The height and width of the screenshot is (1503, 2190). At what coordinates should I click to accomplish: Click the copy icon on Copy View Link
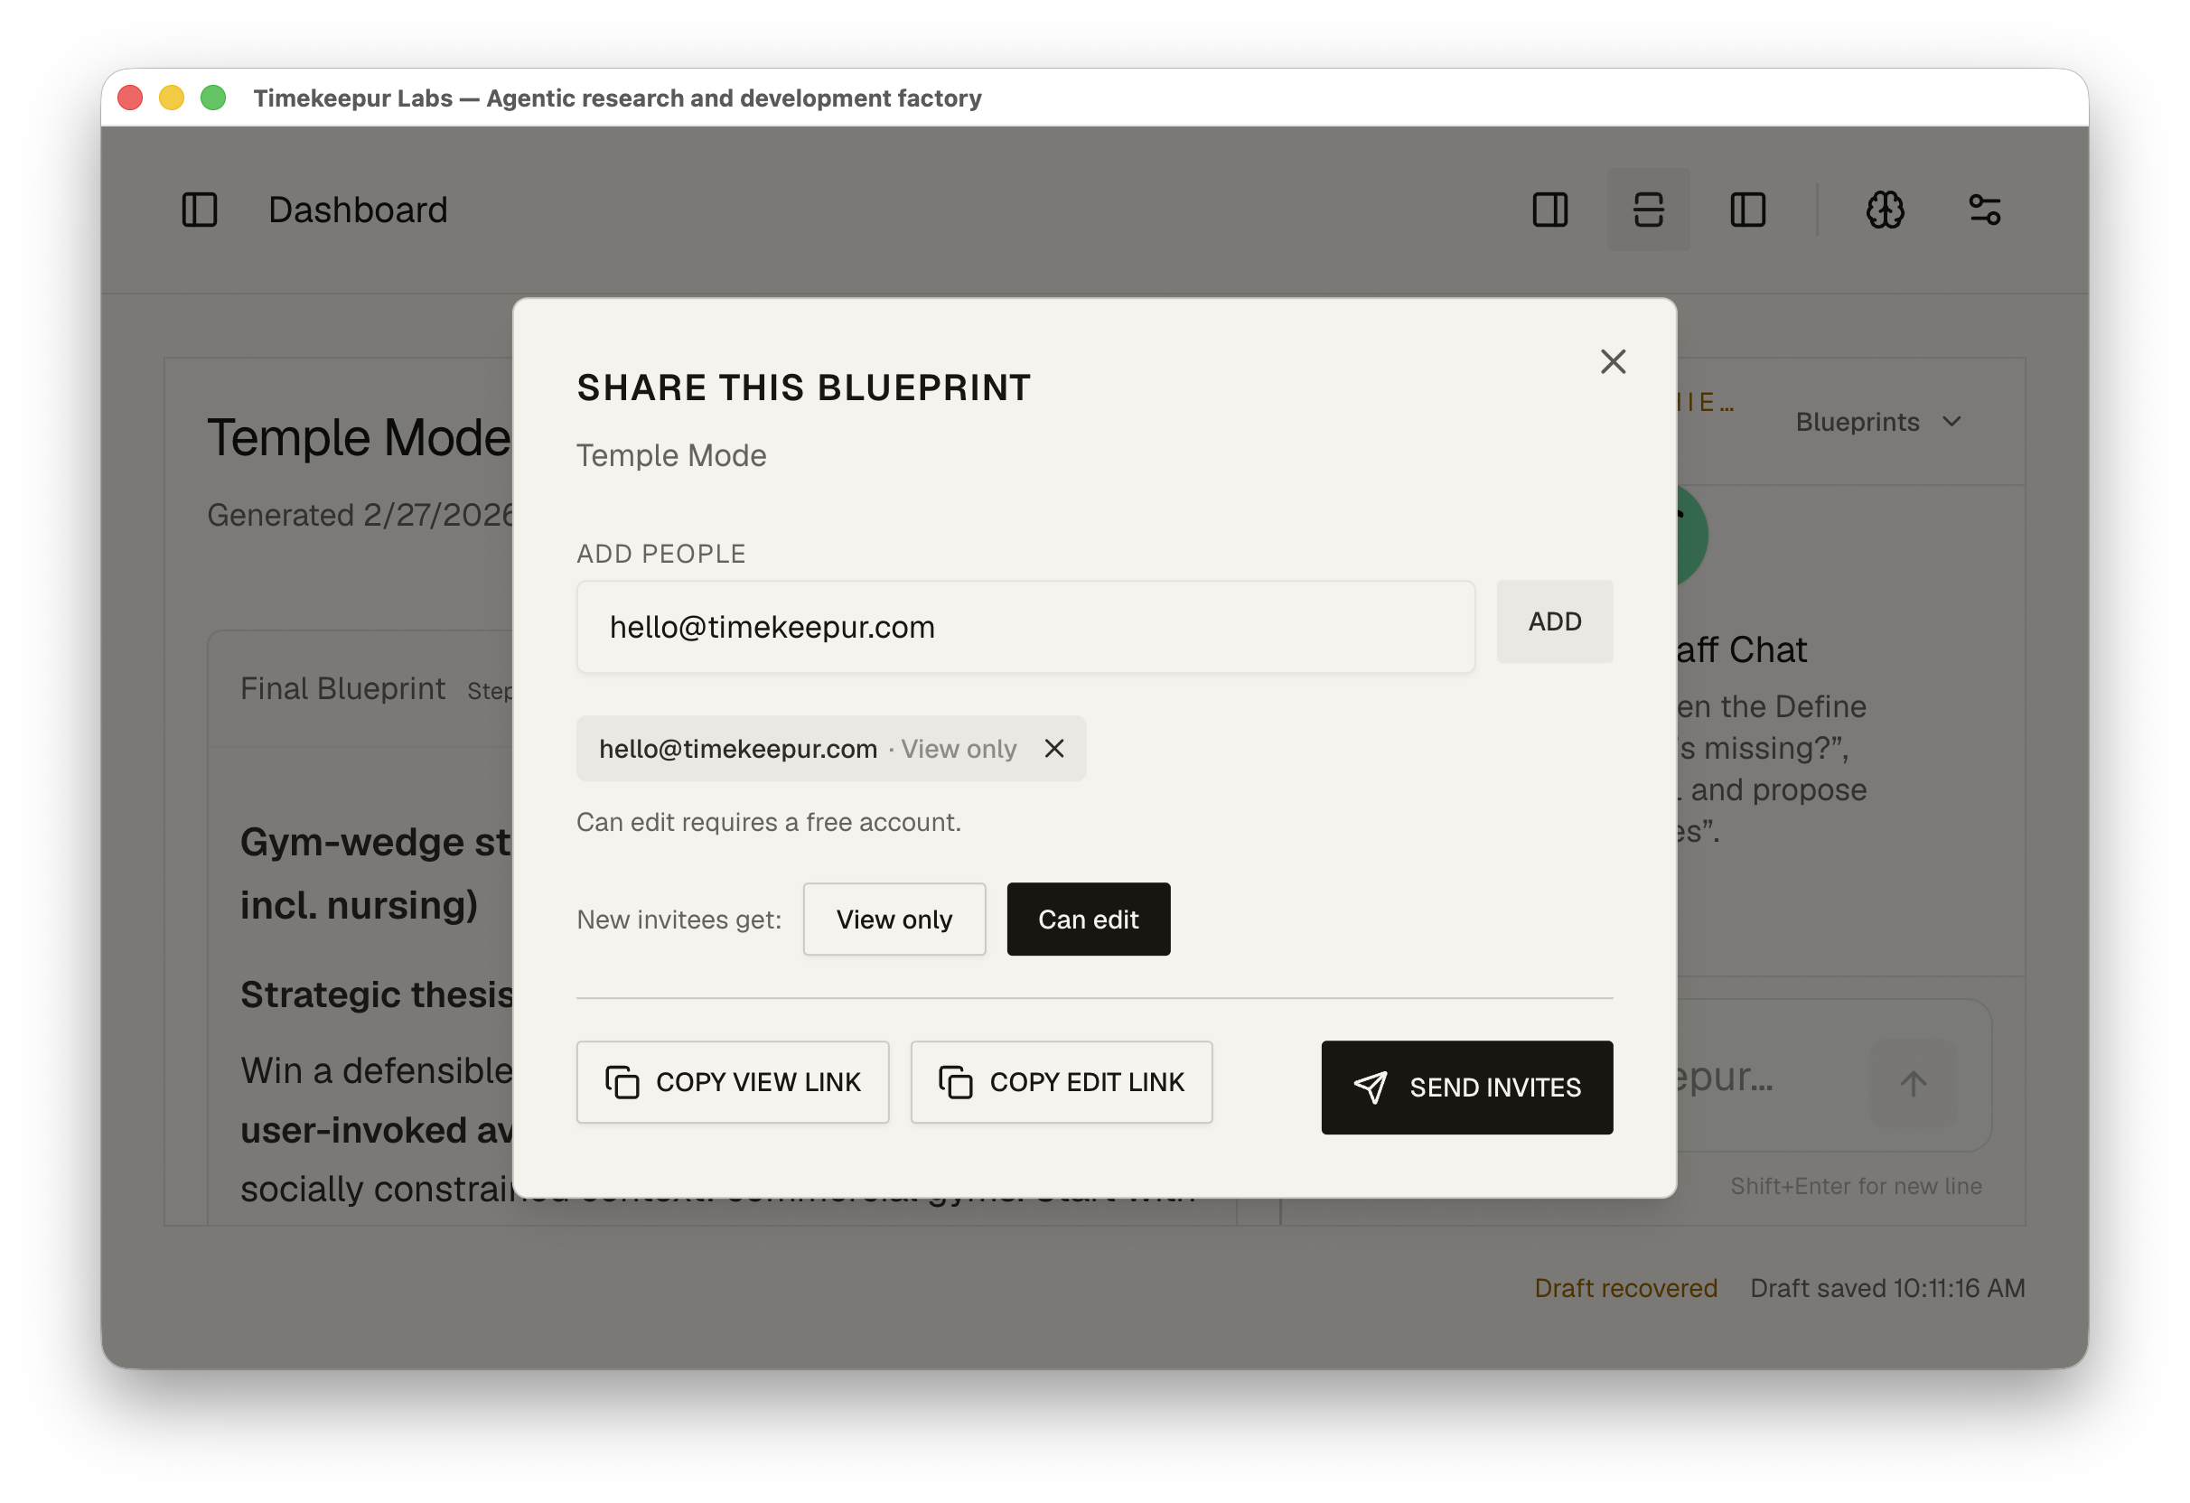pos(622,1082)
